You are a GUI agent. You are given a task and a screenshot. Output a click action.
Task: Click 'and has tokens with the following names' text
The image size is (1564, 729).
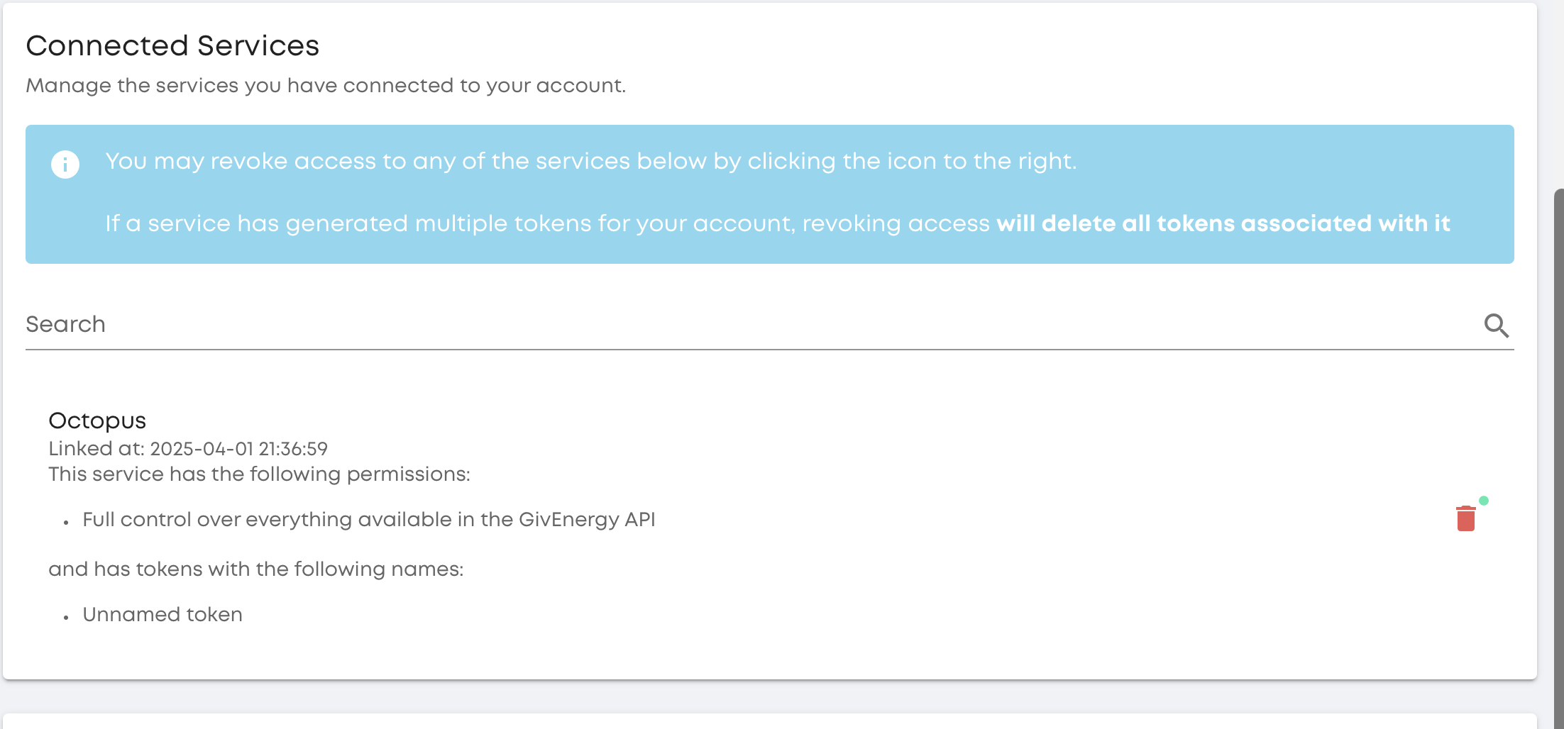click(x=255, y=569)
